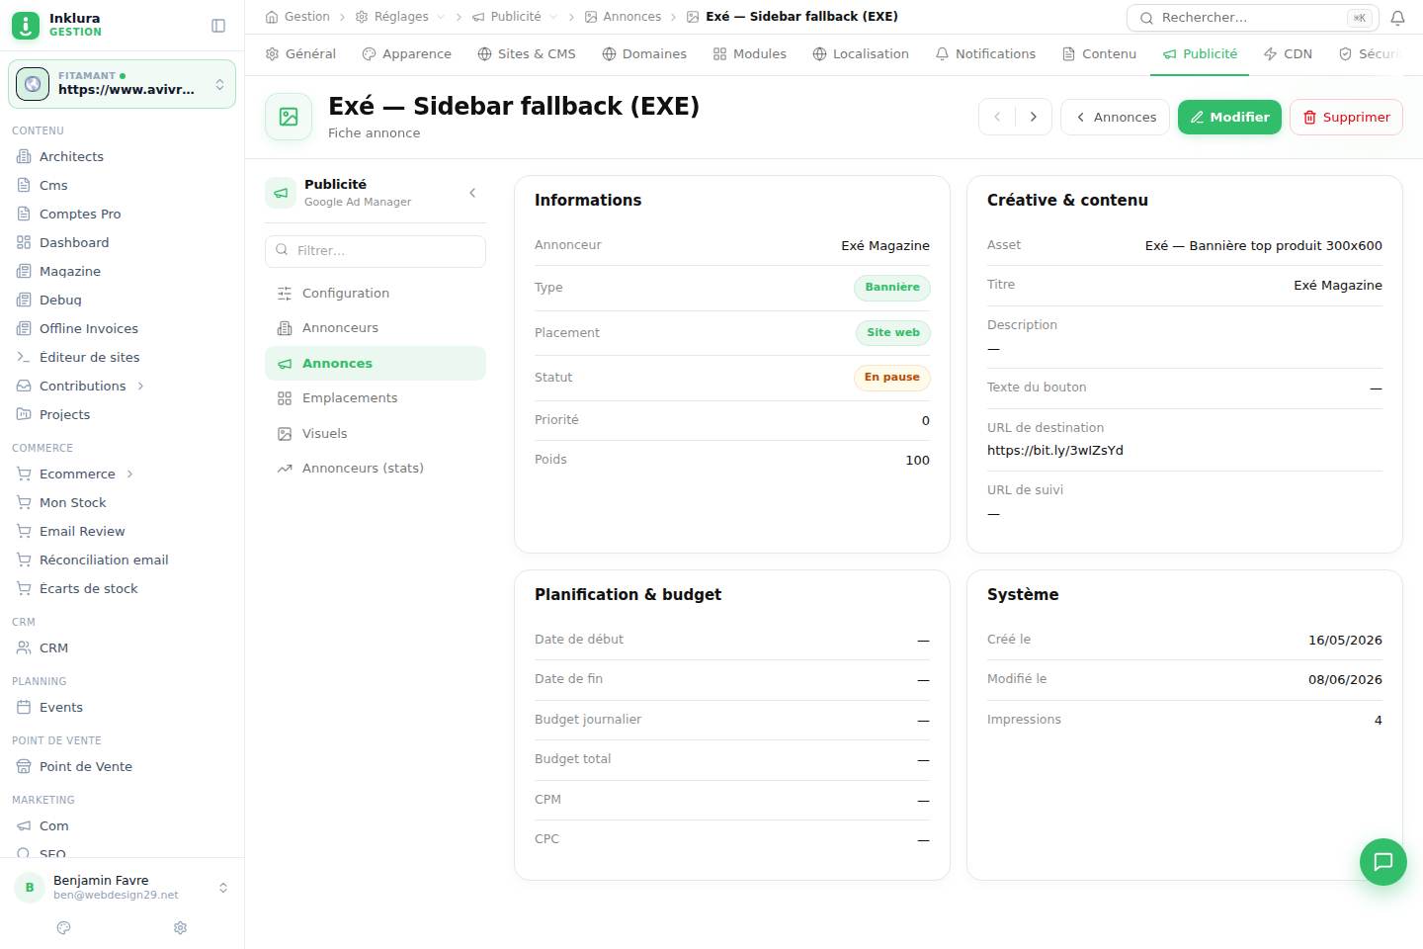Expand the Contributions submenu
The image size is (1423, 949).
[x=140, y=386]
